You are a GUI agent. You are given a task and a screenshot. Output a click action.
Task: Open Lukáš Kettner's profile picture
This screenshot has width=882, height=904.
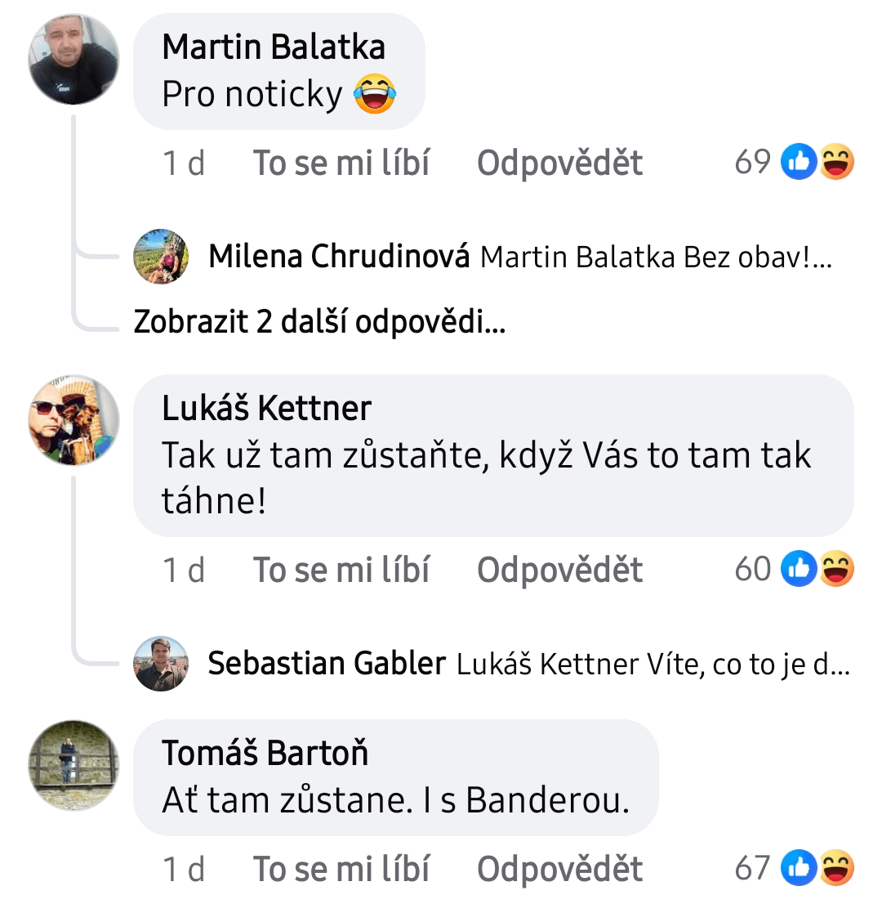pos(73,420)
